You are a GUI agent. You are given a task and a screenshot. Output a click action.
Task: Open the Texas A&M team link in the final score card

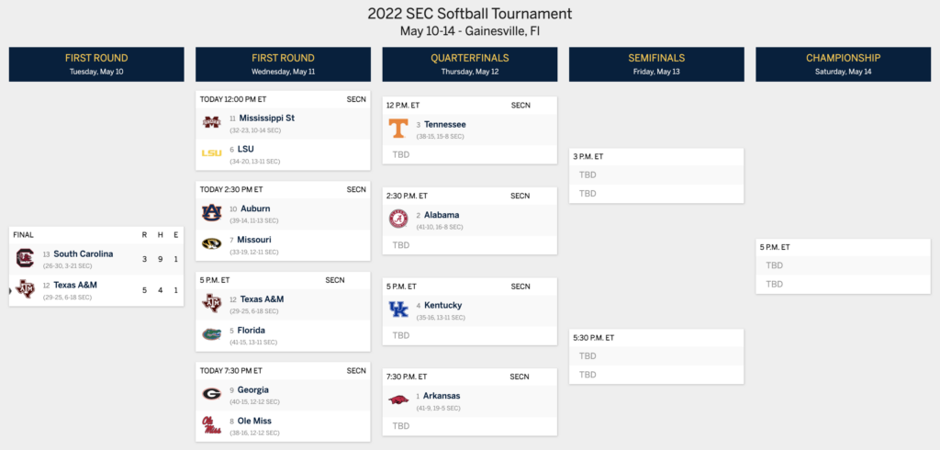point(75,285)
